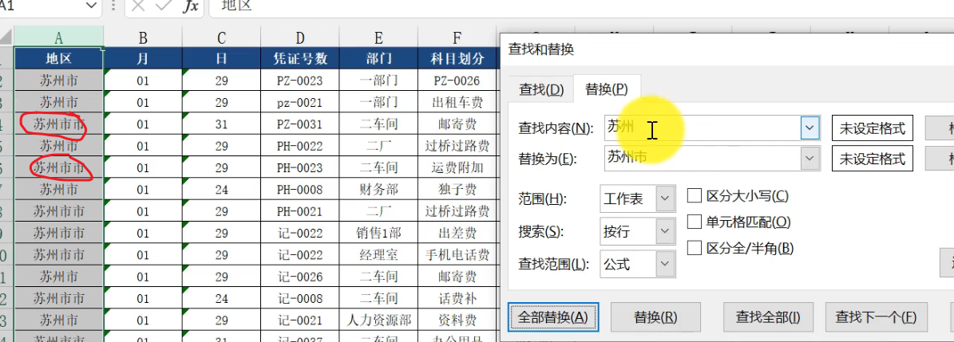Viewport: 954px width, 342px height.
Task: Expand the Name Box dropdown arrow
Action: pyautogui.click(x=92, y=6)
